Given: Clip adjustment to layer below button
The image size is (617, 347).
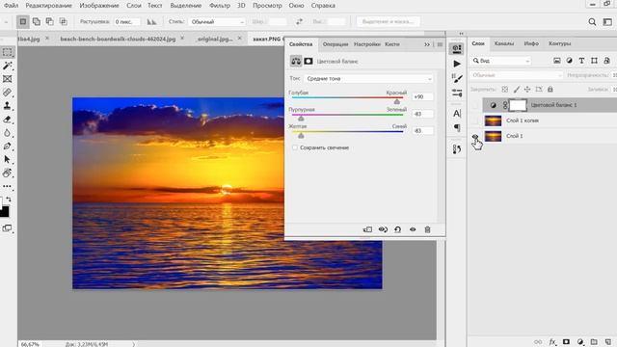Looking at the screenshot, I should coord(367,229).
